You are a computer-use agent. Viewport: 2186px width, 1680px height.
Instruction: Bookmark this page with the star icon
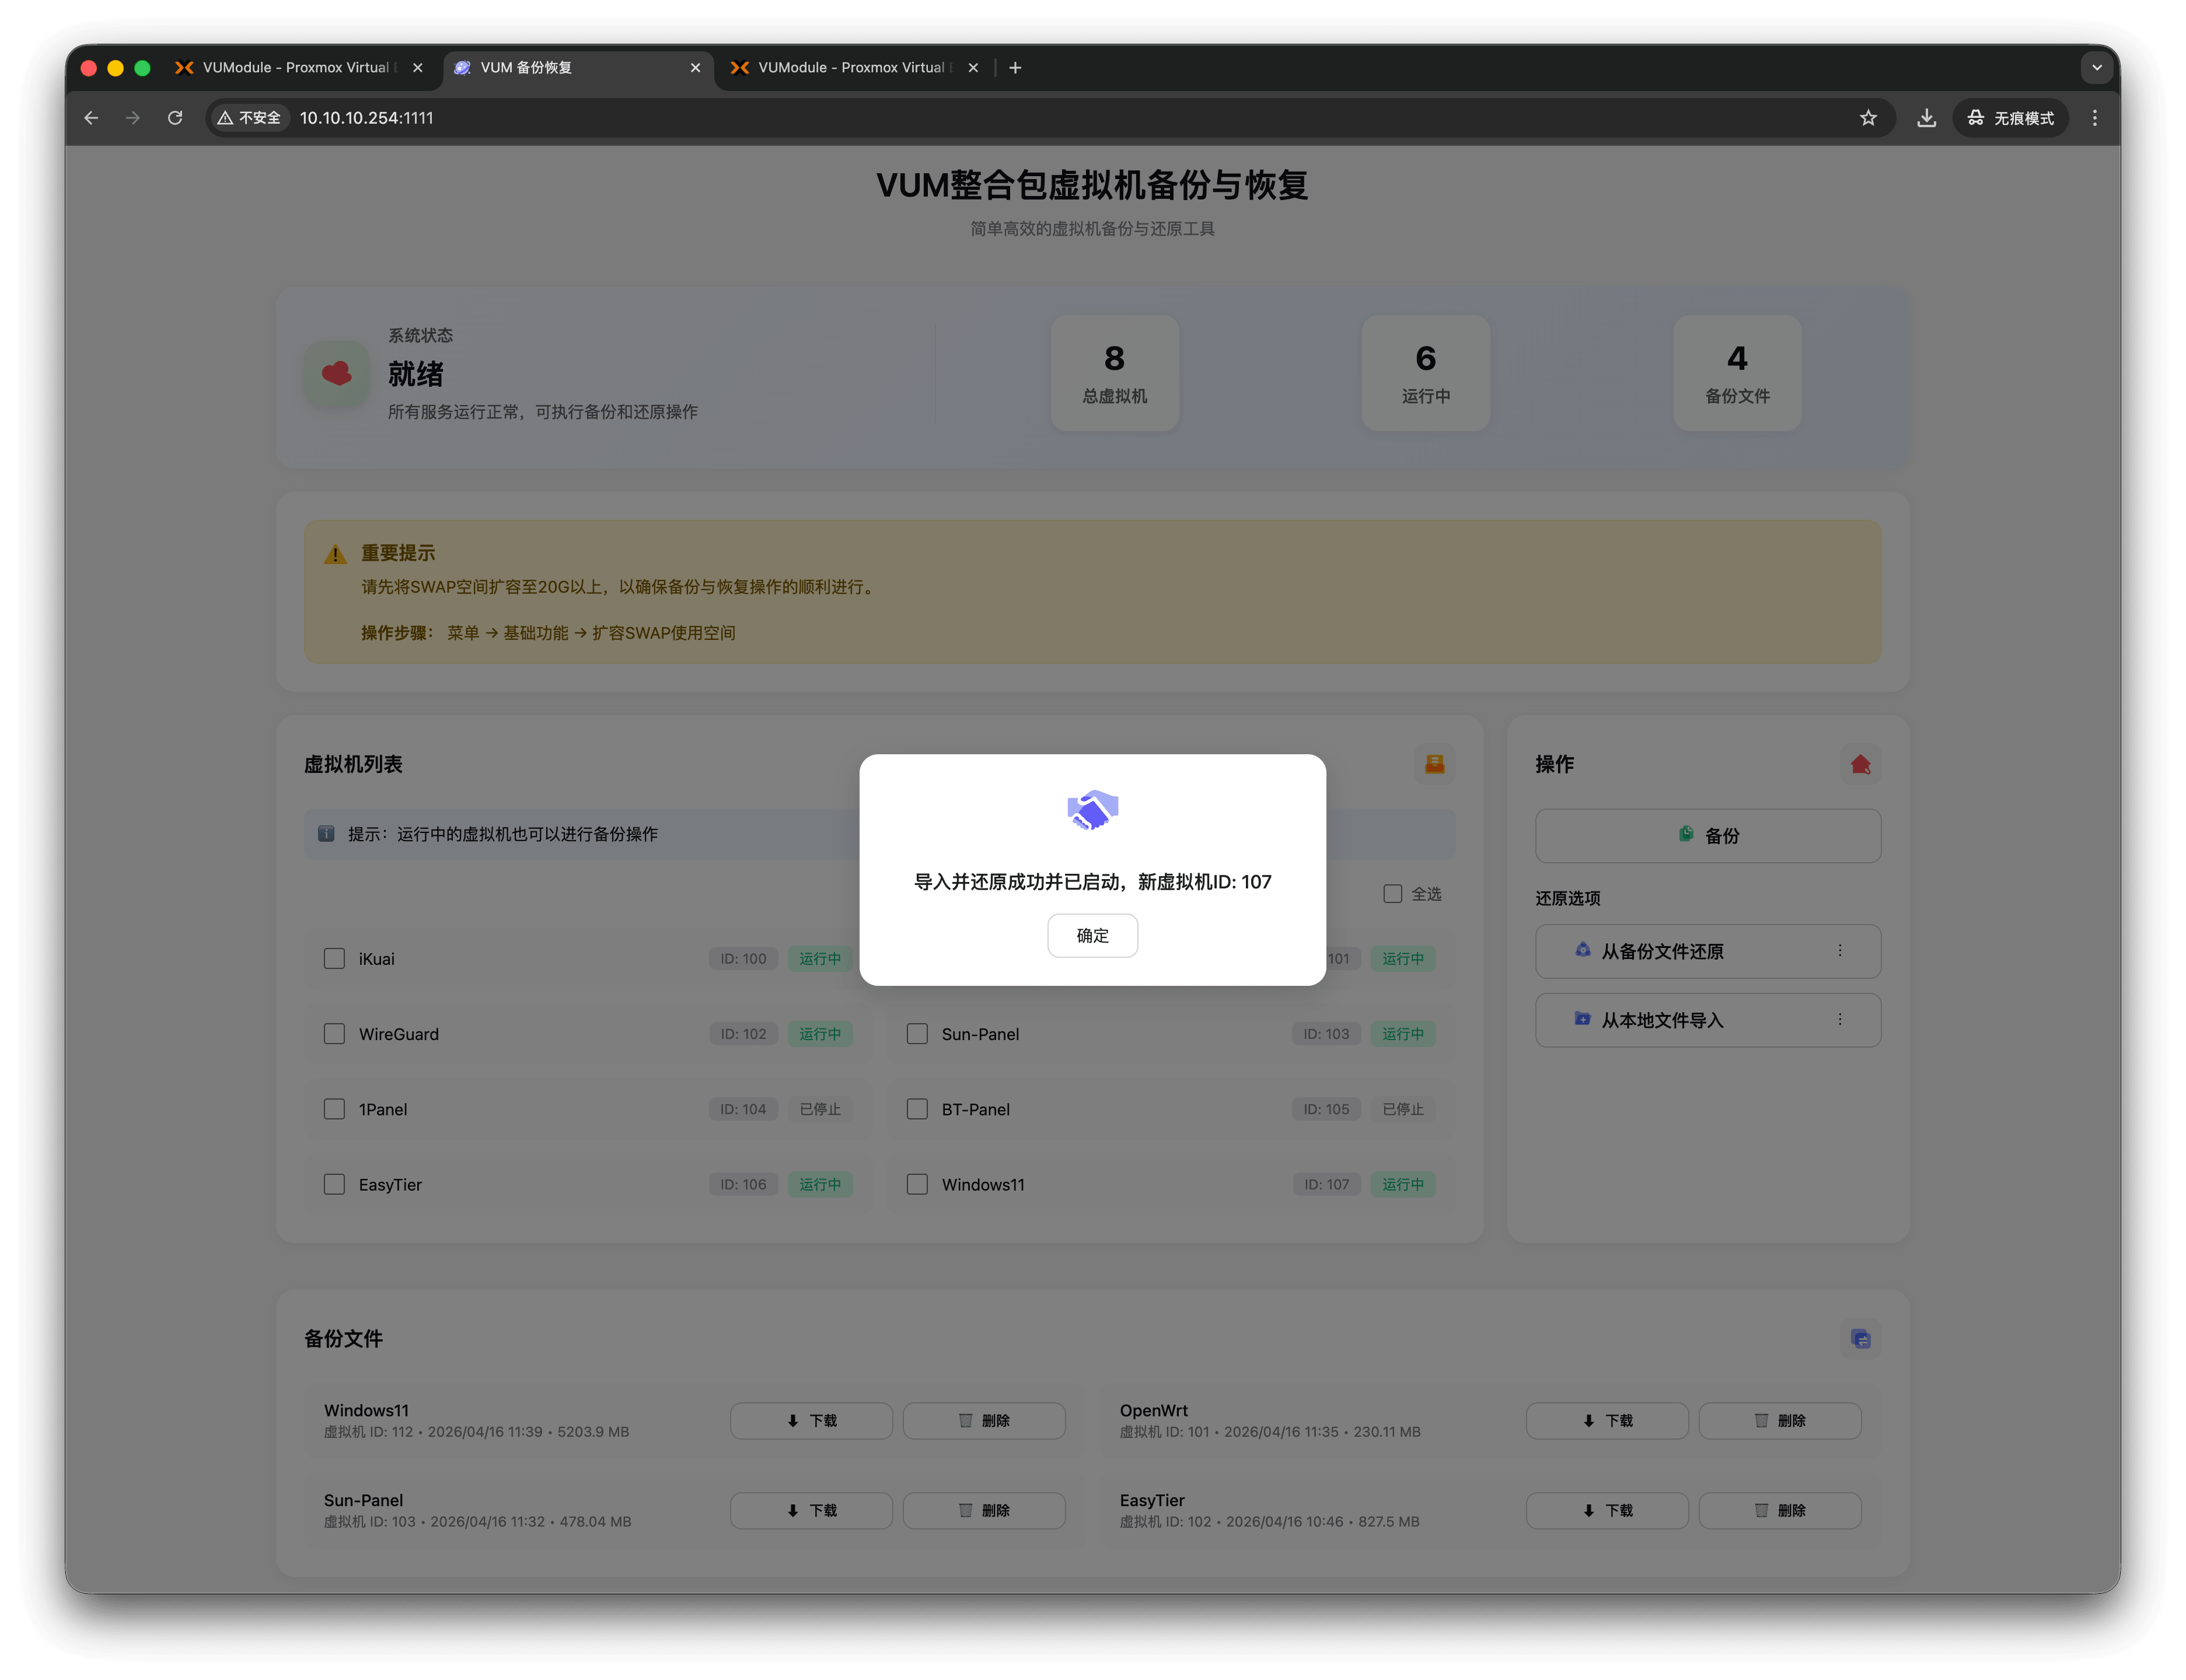(x=1868, y=118)
